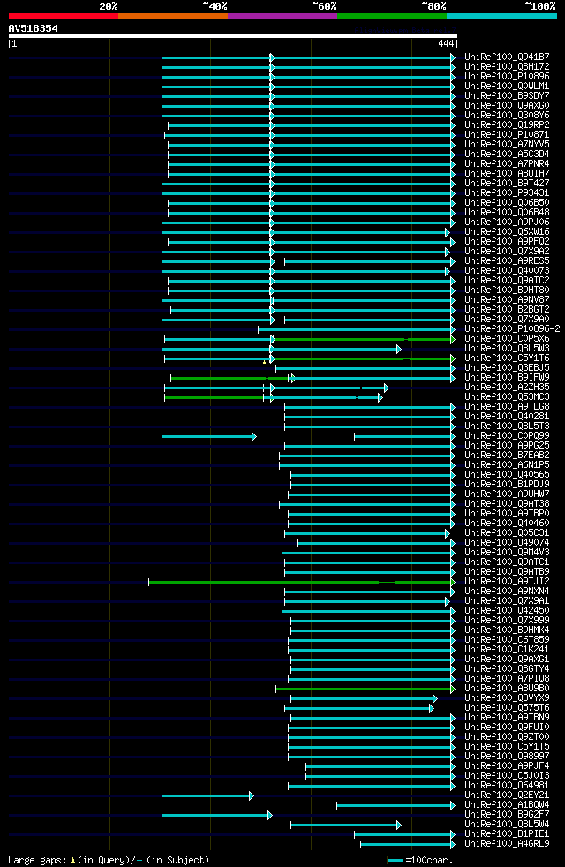This screenshot has height=867, width=565.
Task: Select hit label UniRef100_A8W9B0
Action: click(507, 688)
